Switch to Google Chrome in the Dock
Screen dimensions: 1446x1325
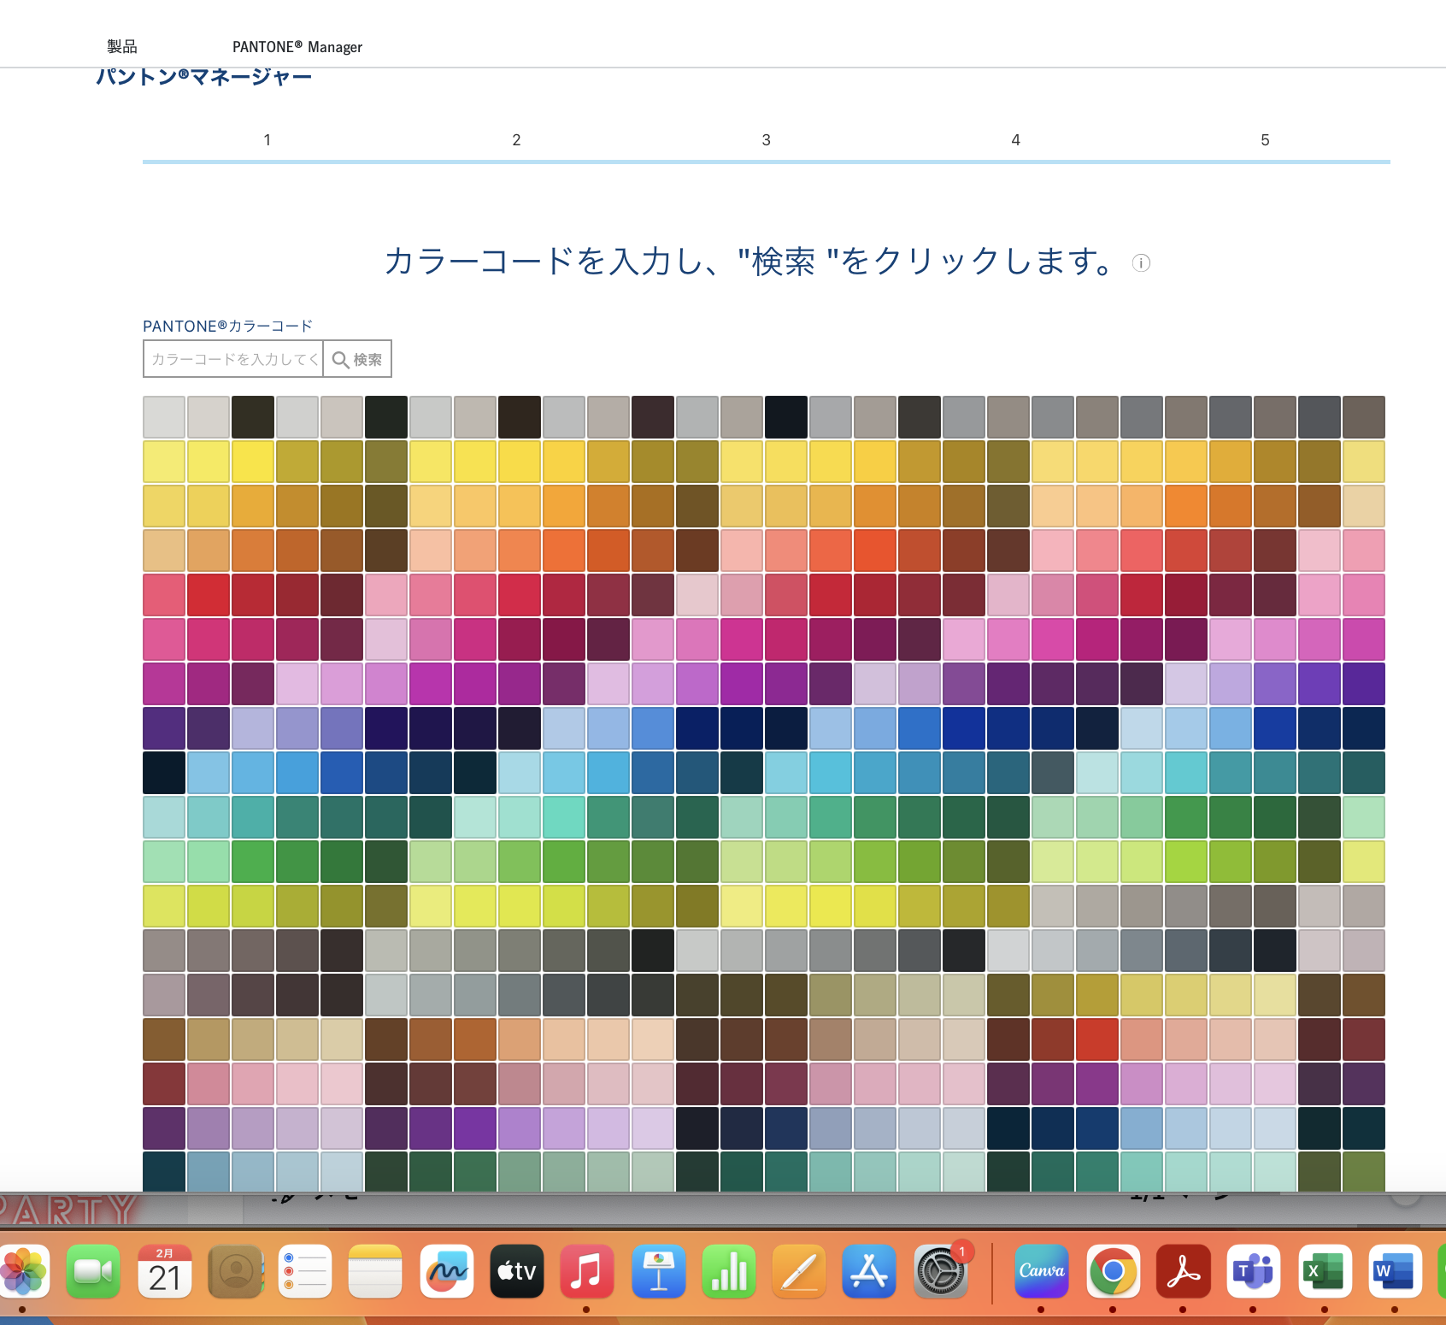pyautogui.click(x=1114, y=1271)
